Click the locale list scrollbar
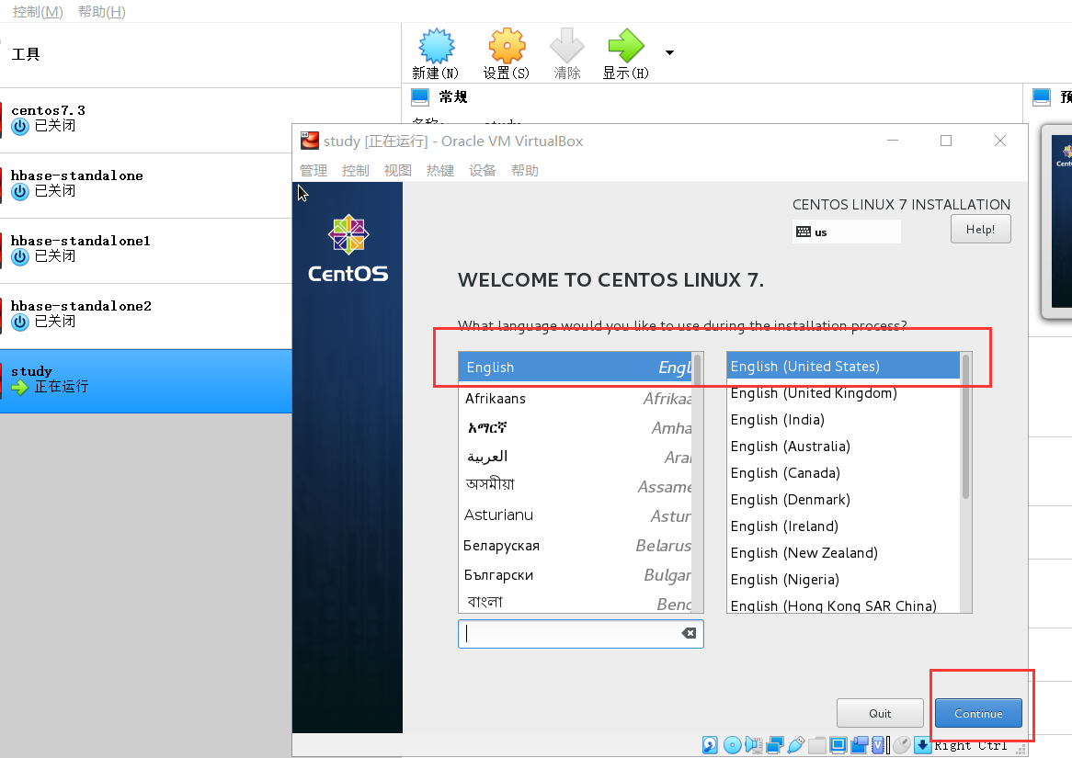Viewport: 1072px width, 758px height. 965,481
